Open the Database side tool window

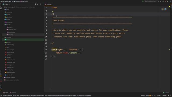point(171,6)
